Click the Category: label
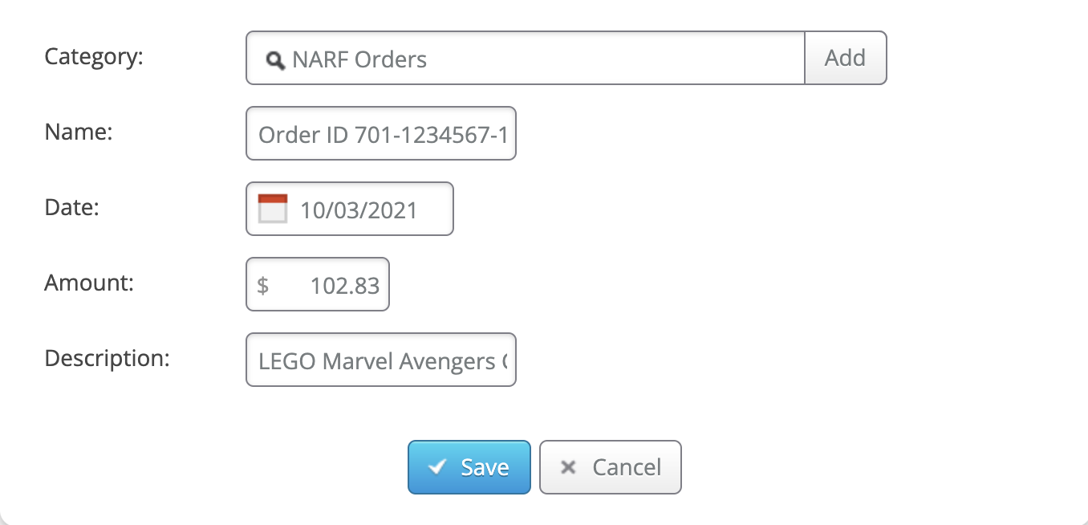The height and width of the screenshot is (525, 1088). point(94,57)
